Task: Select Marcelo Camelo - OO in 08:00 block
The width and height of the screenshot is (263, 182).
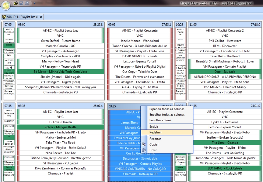Action: coord(60,46)
